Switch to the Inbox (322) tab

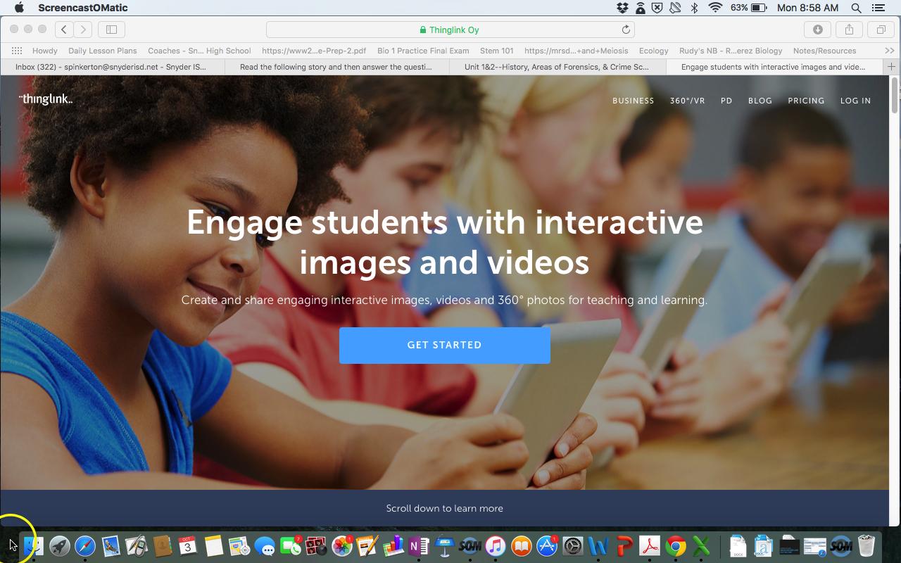click(113, 66)
